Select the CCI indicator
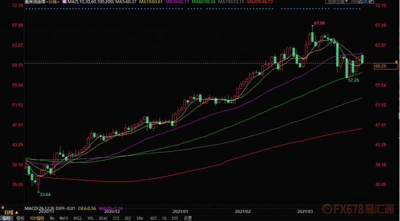The height and width of the screenshot is (221, 400). point(115,218)
